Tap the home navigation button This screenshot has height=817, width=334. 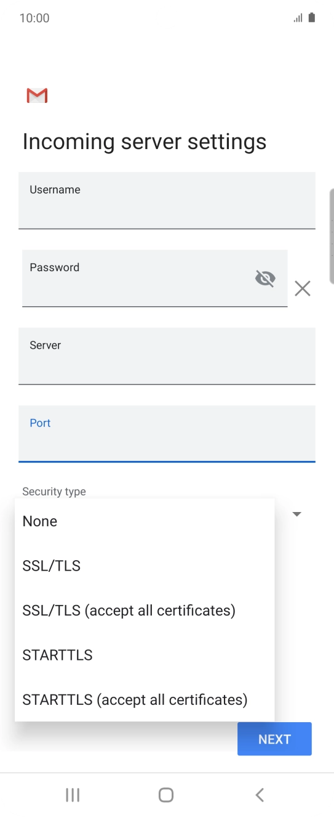point(166,795)
